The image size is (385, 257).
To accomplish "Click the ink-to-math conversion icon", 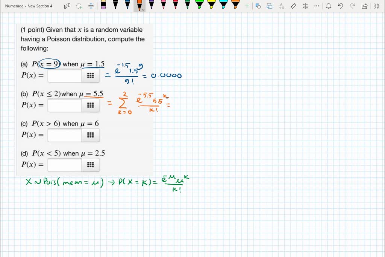I will pos(306,6).
